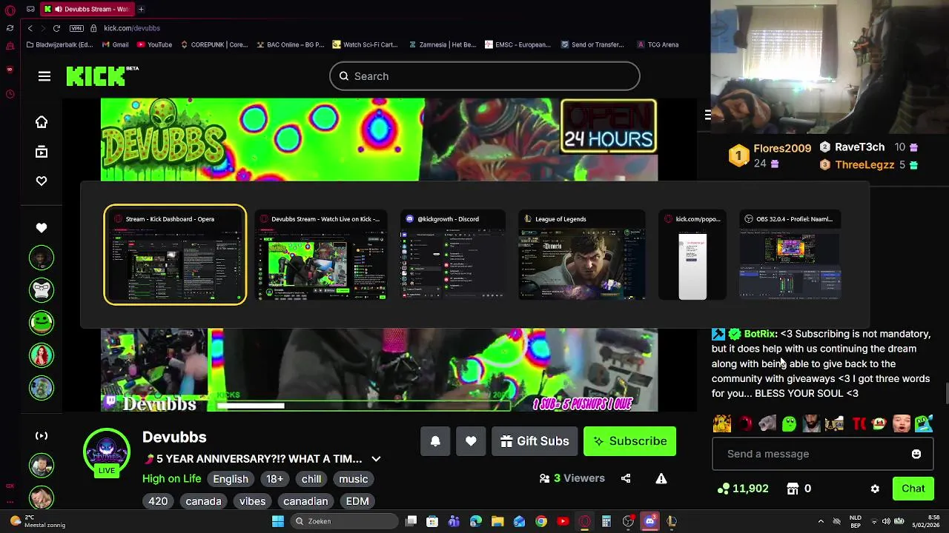The height and width of the screenshot is (533, 949).
Task: Collapse chat with the toggle icon
Action: [708, 115]
